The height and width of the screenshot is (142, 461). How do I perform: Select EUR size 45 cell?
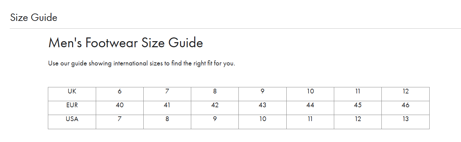tap(358, 108)
